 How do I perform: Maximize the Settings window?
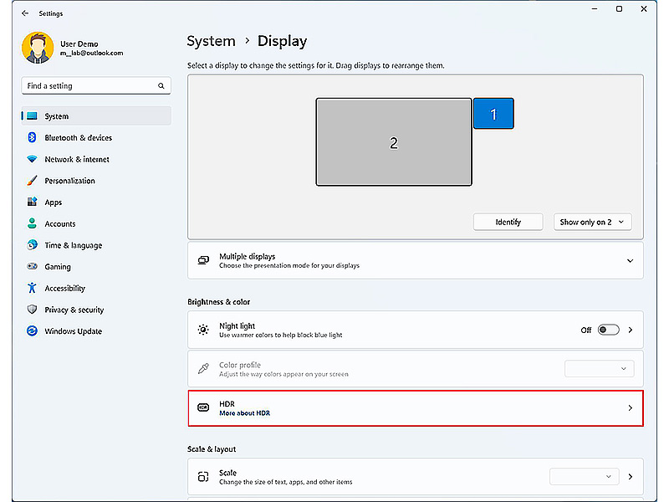click(x=619, y=9)
